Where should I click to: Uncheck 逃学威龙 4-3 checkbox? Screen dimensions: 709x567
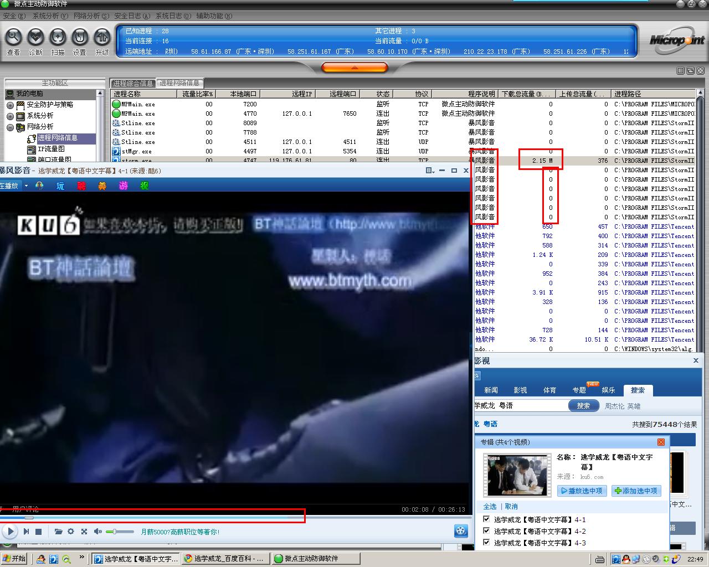point(486,543)
